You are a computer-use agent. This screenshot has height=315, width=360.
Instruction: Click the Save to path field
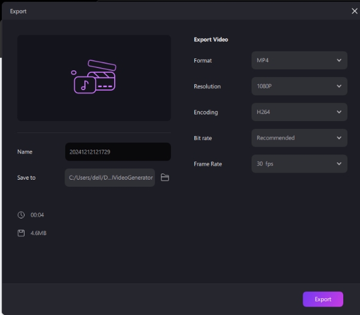click(110, 178)
